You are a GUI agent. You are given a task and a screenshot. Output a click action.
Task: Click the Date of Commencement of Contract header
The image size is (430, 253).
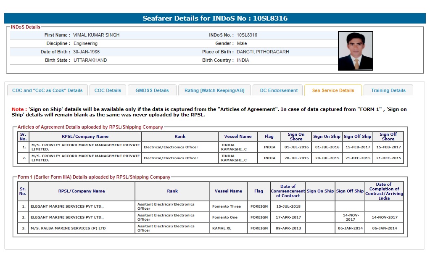(288, 191)
